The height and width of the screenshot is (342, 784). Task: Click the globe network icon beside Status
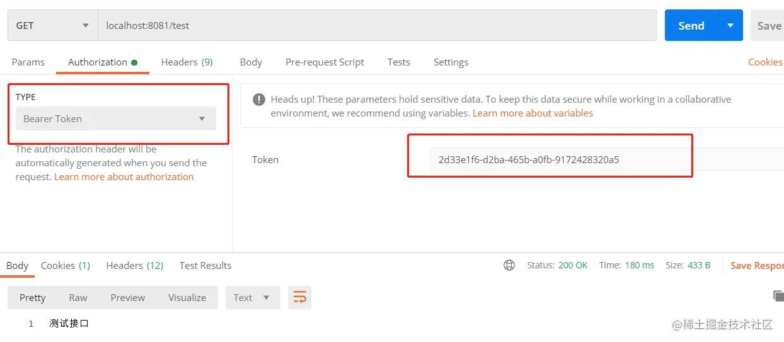coord(509,265)
